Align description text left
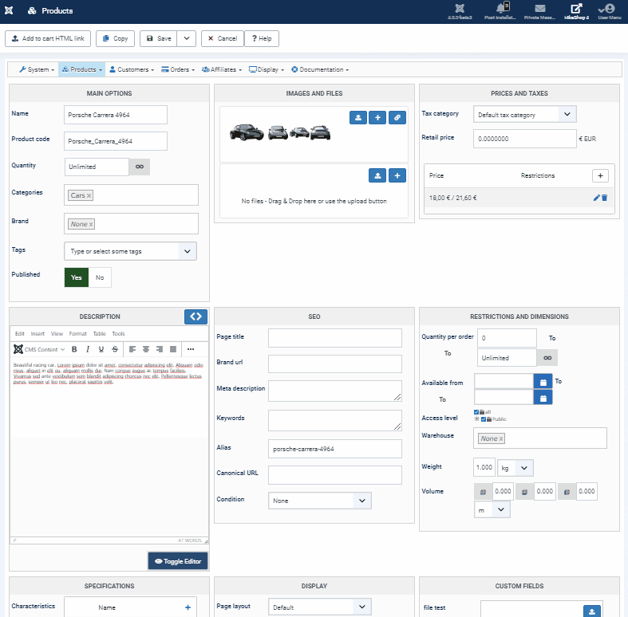 pos(132,349)
